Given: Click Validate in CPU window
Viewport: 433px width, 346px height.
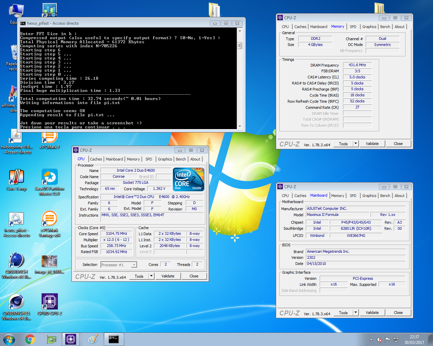Looking at the screenshot, I should pyautogui.click(x=168, y=276).
